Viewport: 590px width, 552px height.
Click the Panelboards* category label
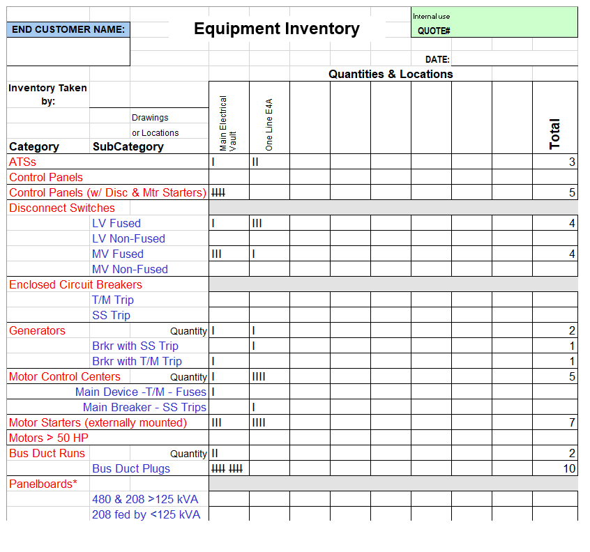43,484
